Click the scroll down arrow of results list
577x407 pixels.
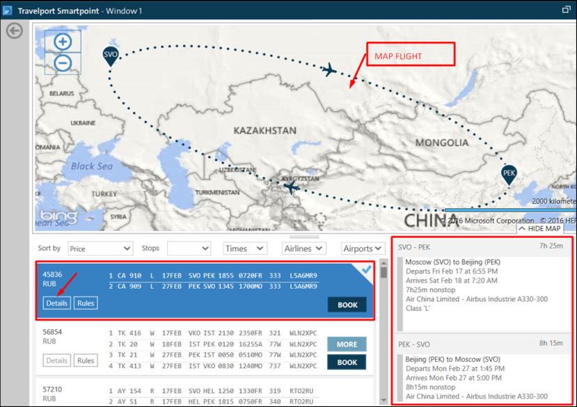point(384,399)
